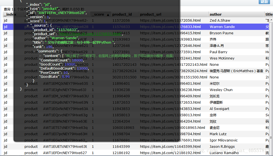Select author cell Wesley Chun
Viewport: 273px width, 156px height.
(x=221, y=90)
